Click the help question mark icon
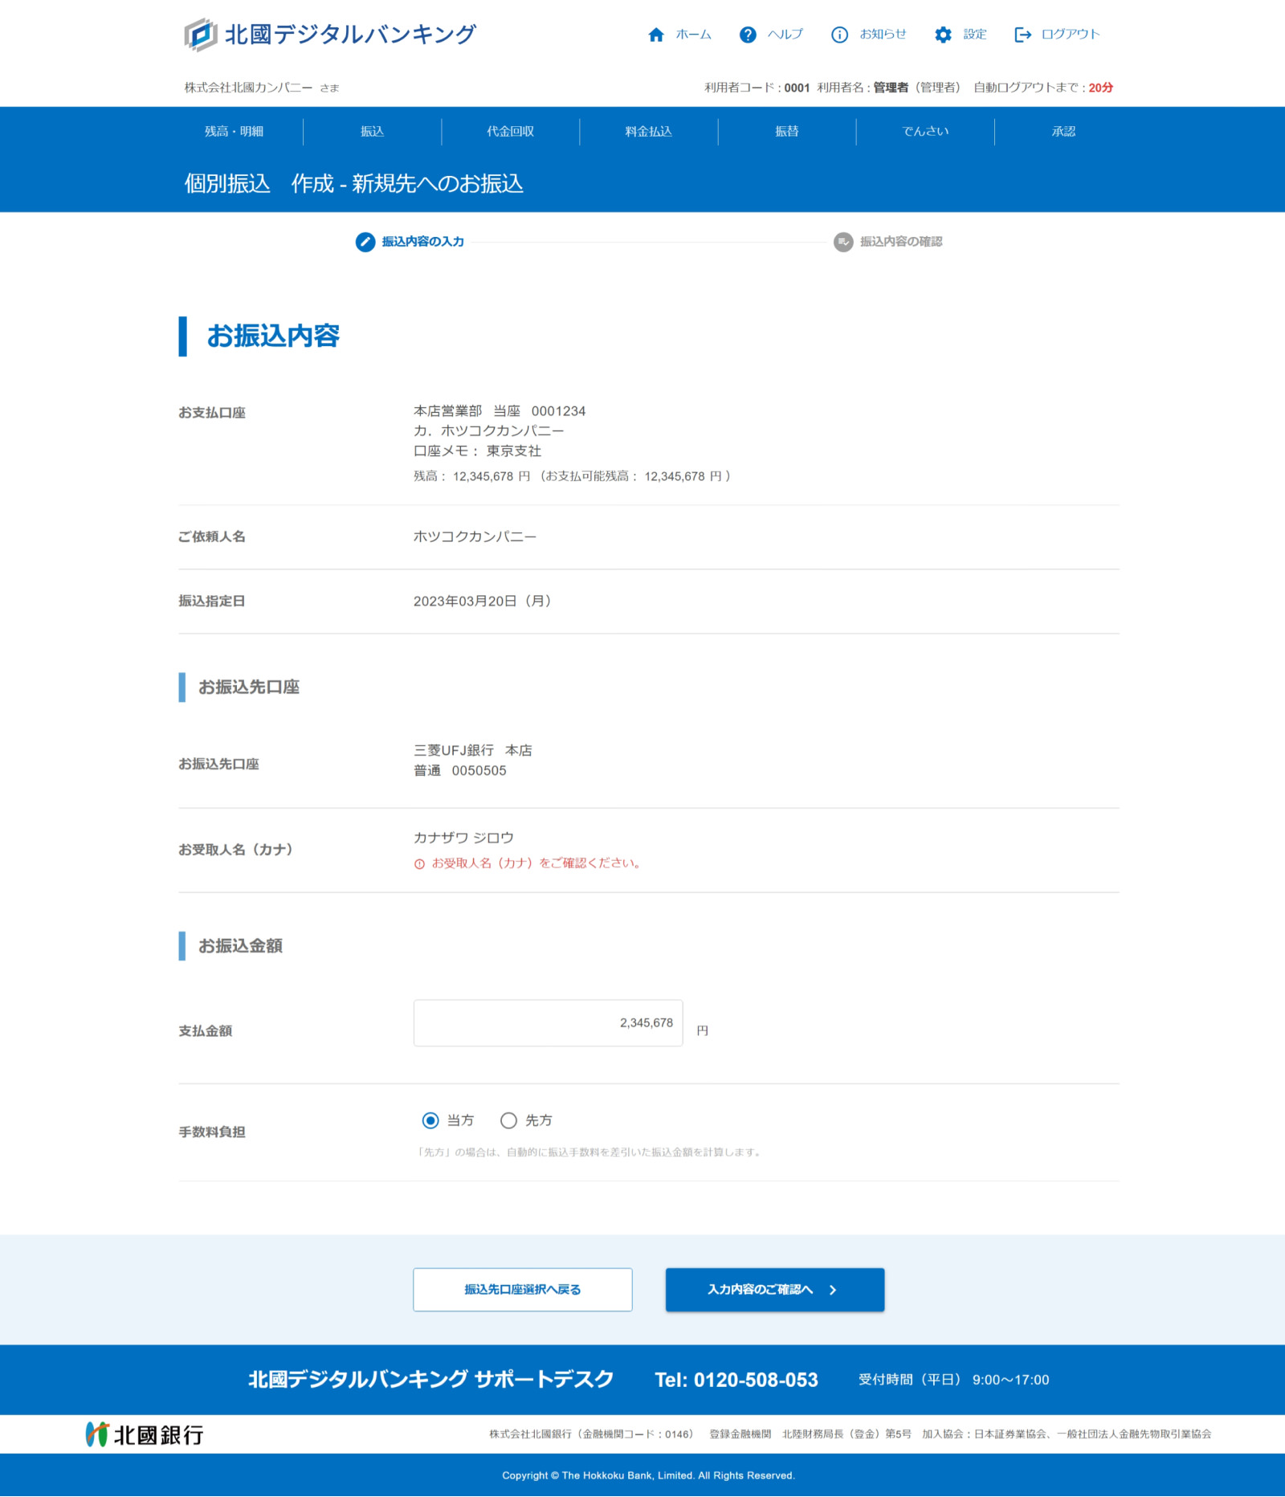Viewport: 1285px width, 1497px height. pos(748,35)
